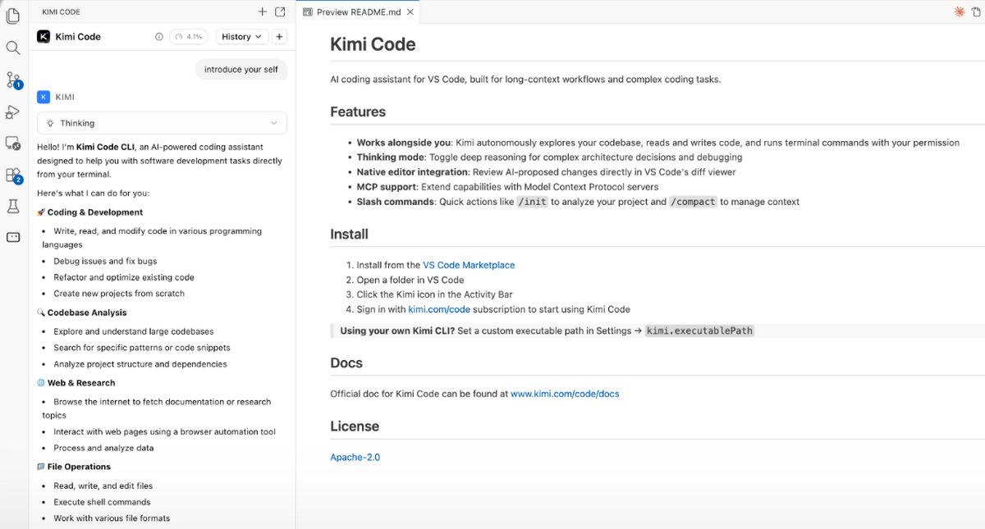Screen dimensions: 985x529
Task: Click the kimi.executablePath inline code
Action: (x=699, y=331)
